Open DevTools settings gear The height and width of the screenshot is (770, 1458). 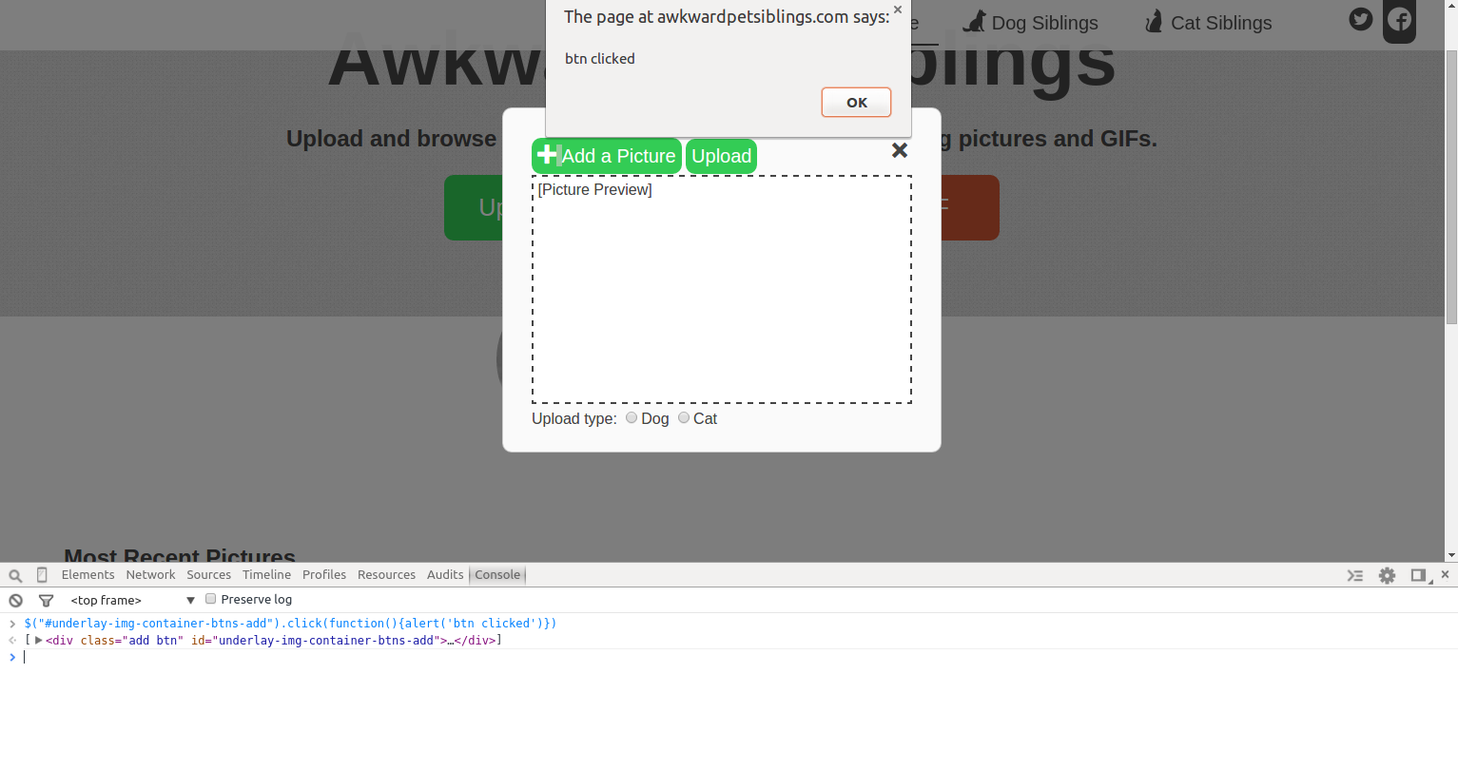tap(1388, 575)
